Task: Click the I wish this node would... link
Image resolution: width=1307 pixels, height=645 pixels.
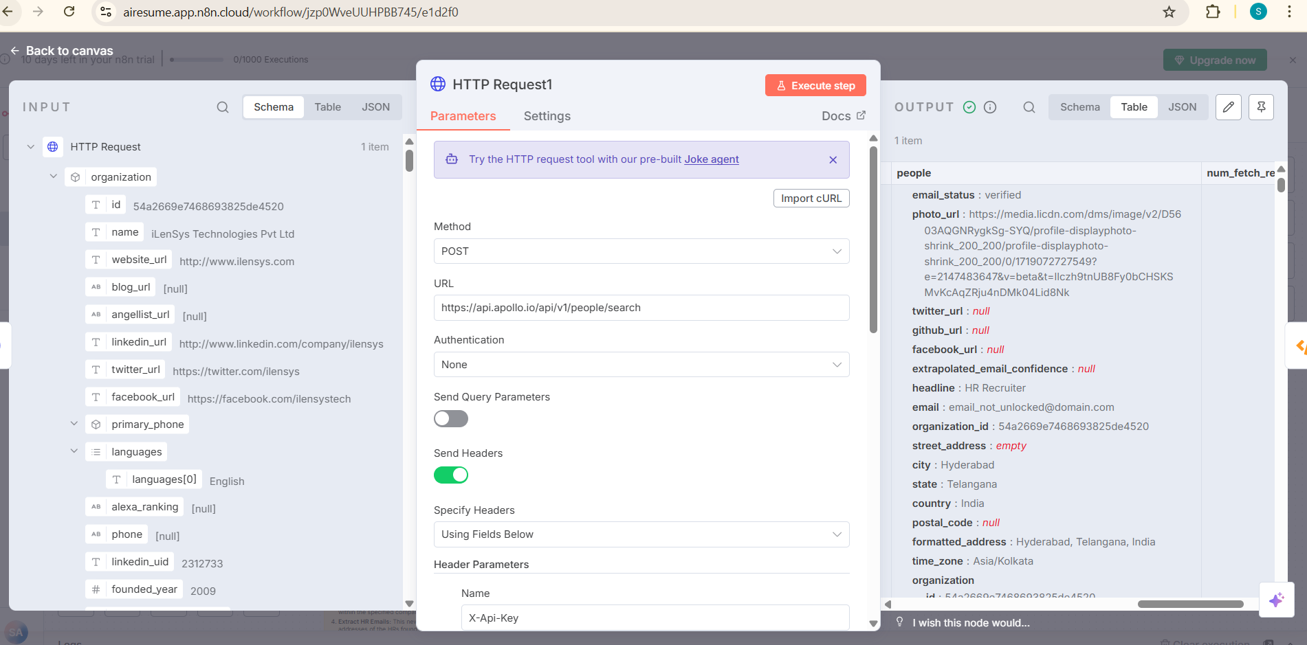Action: click(x=971, y=623)
